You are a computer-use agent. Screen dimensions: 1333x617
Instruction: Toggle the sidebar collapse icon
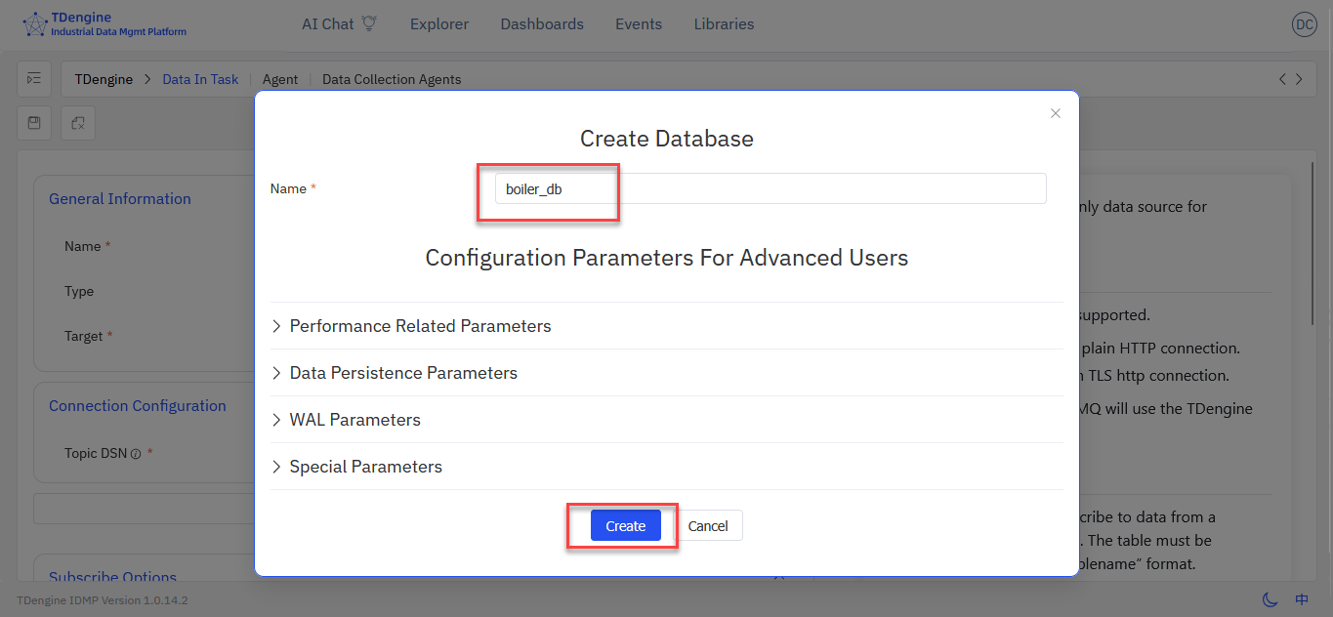[34, 79]
